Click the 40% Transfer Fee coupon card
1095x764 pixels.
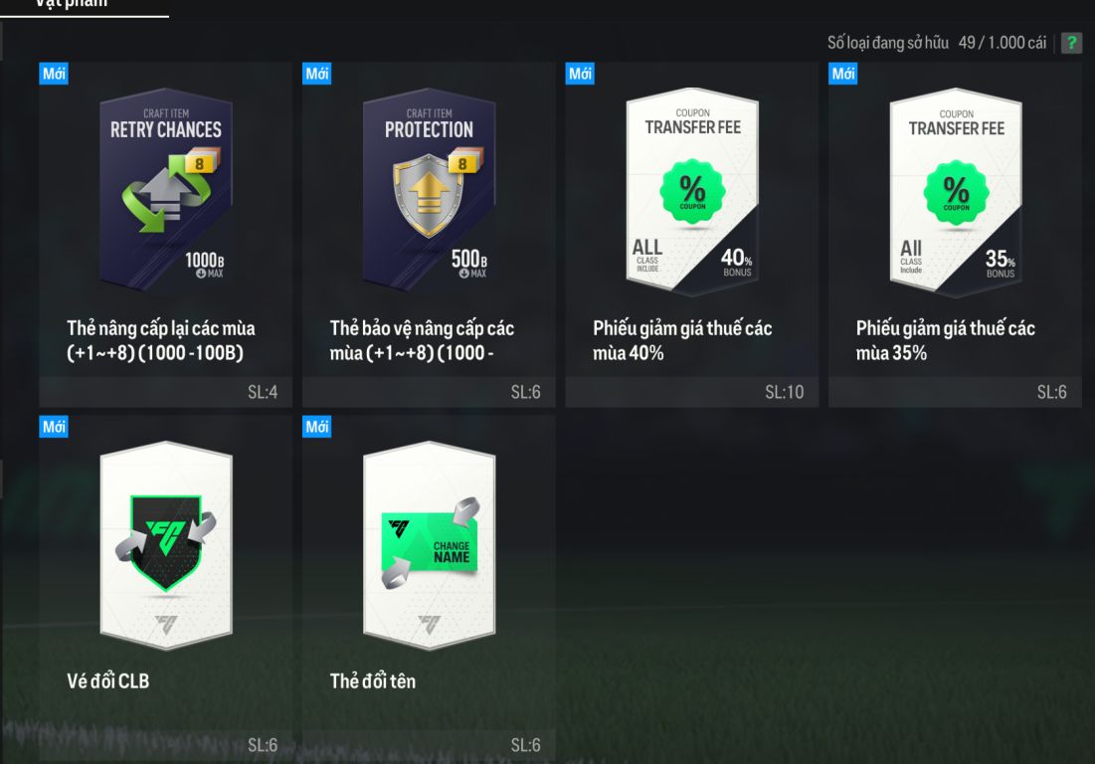click(x=692, y=189)
